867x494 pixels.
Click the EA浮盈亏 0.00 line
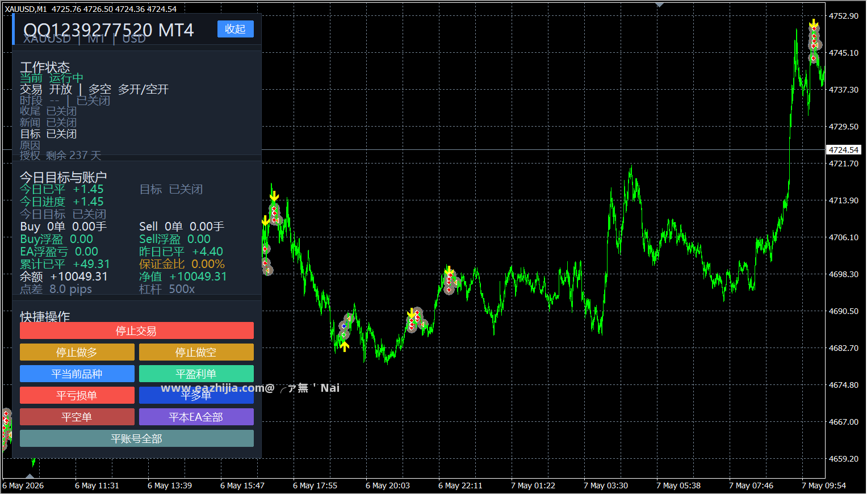click(x=59, y=252)
